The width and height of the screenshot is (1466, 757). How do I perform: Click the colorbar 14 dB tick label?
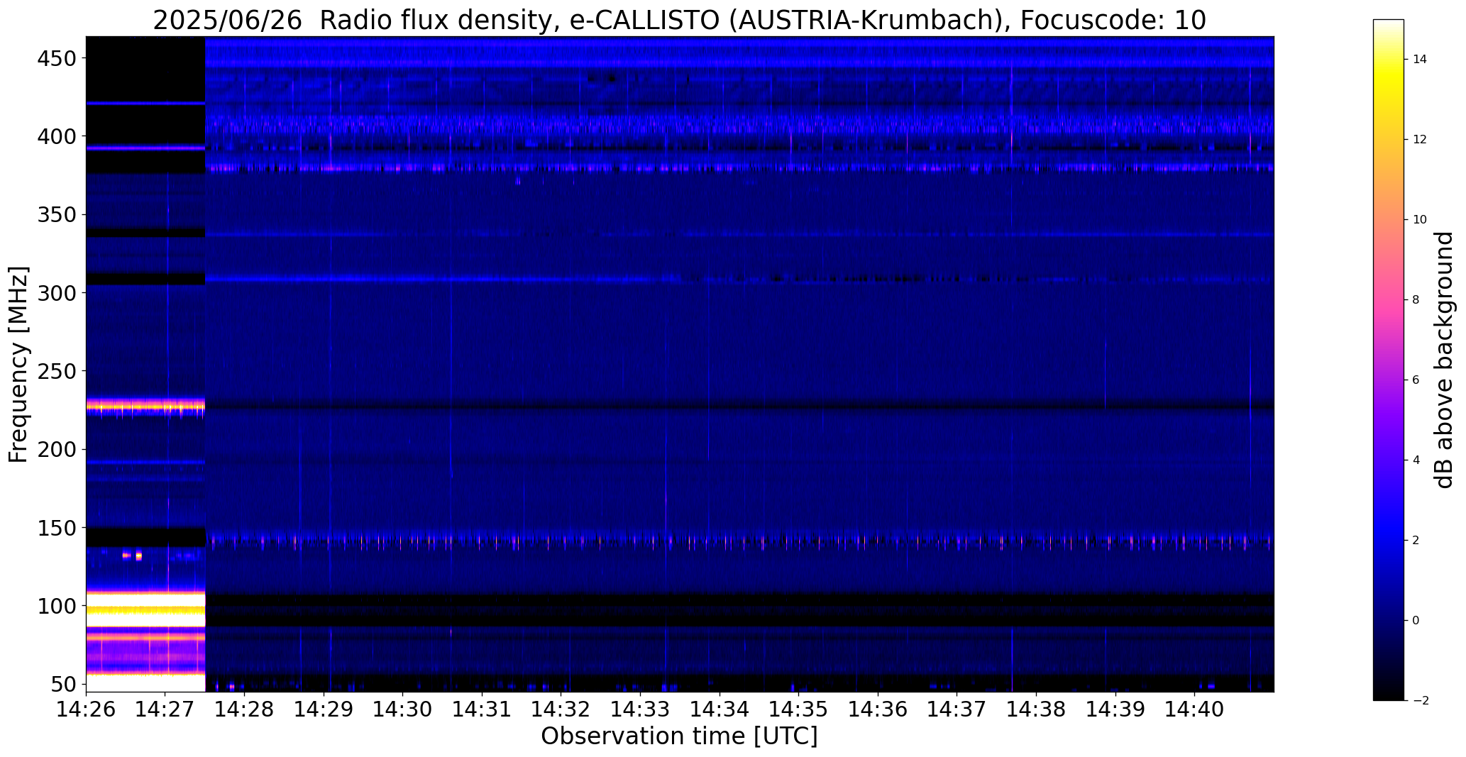1420,59
